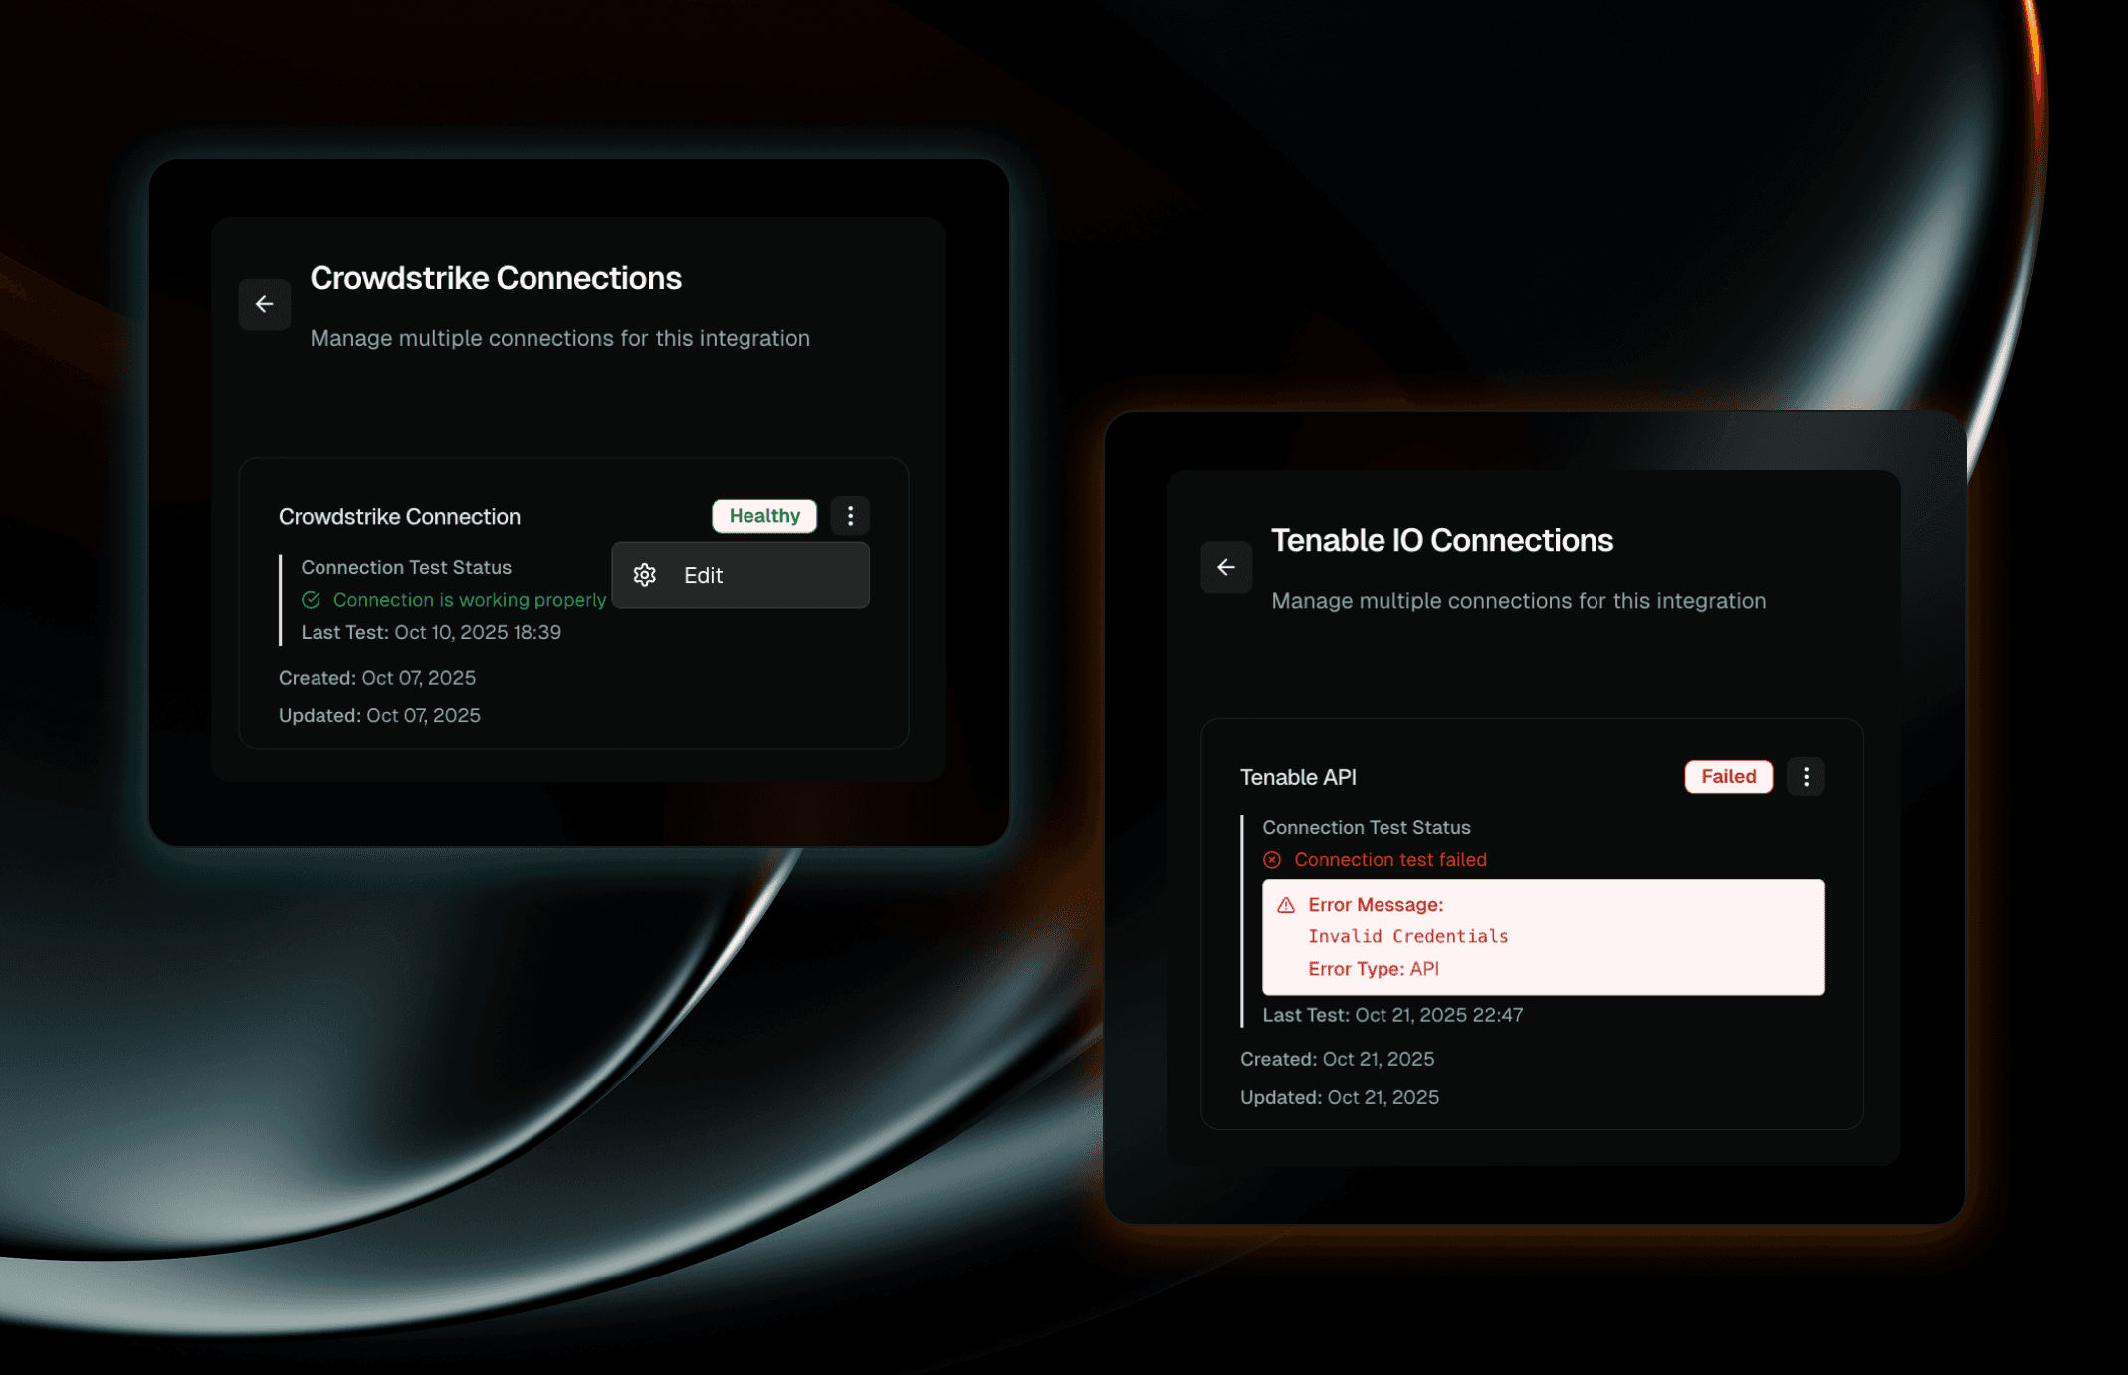The image size is (2128, 1375).
Task: Click the Healthy status badge
Action: click(x=763, y=516)
